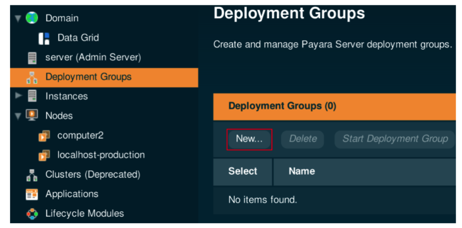The height and width of the screenshot is (228, 462).
Task: Collapse the Domain tree node
Action: (18, 19)
